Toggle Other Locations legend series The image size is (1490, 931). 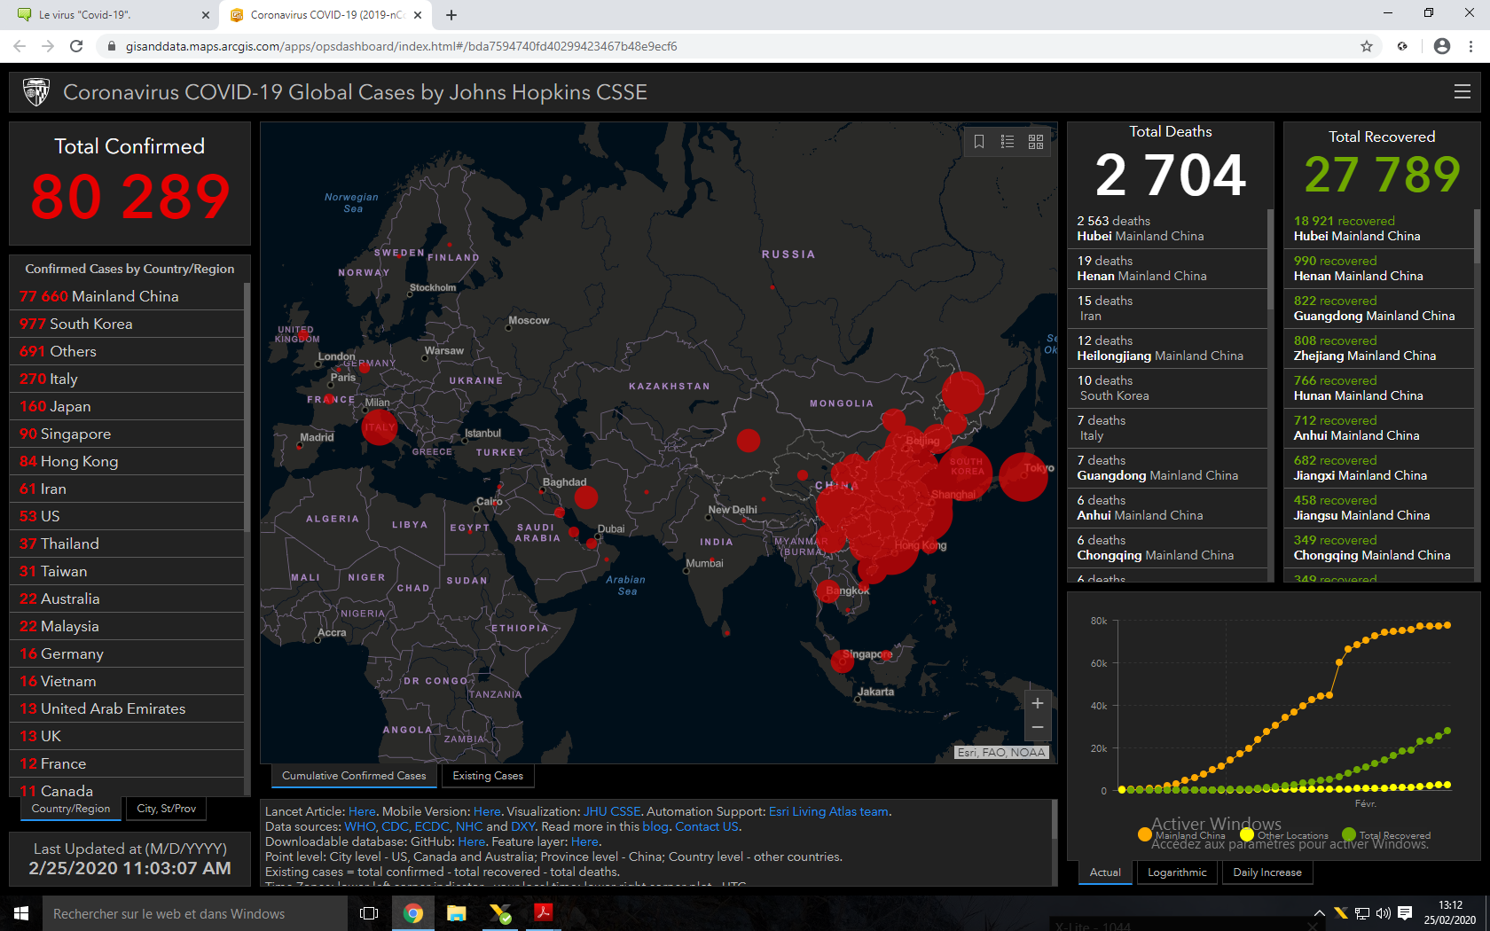tap(1284, 834)
